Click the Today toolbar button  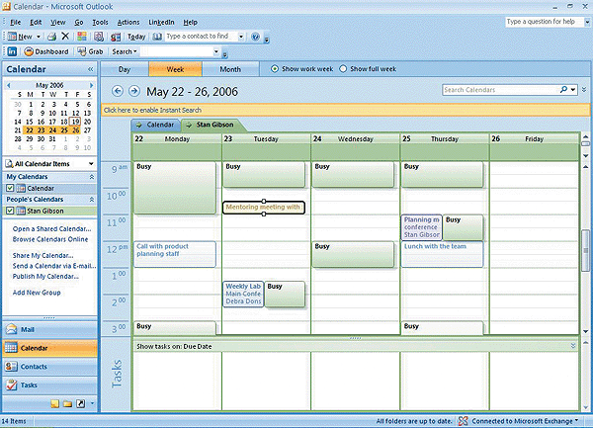pos(136,37)
